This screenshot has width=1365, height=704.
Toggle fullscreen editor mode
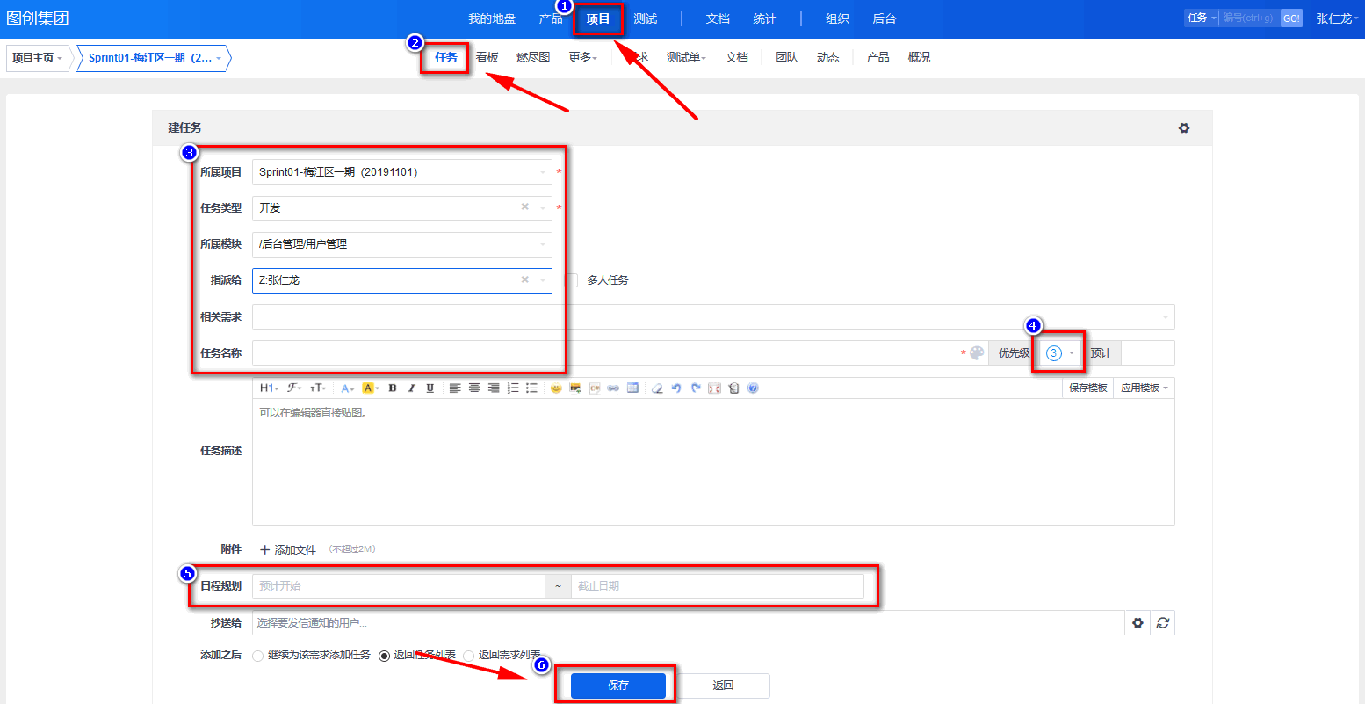coord(714,388)
